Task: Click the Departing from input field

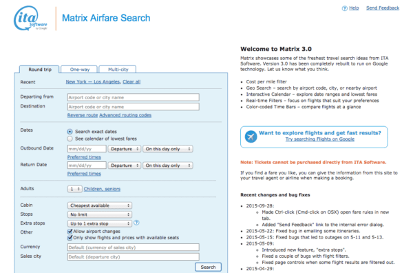Action: click(x=134, y=97)
